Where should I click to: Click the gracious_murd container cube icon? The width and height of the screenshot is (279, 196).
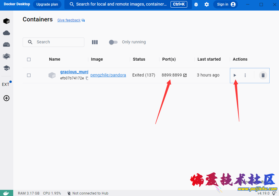(52, 75)
